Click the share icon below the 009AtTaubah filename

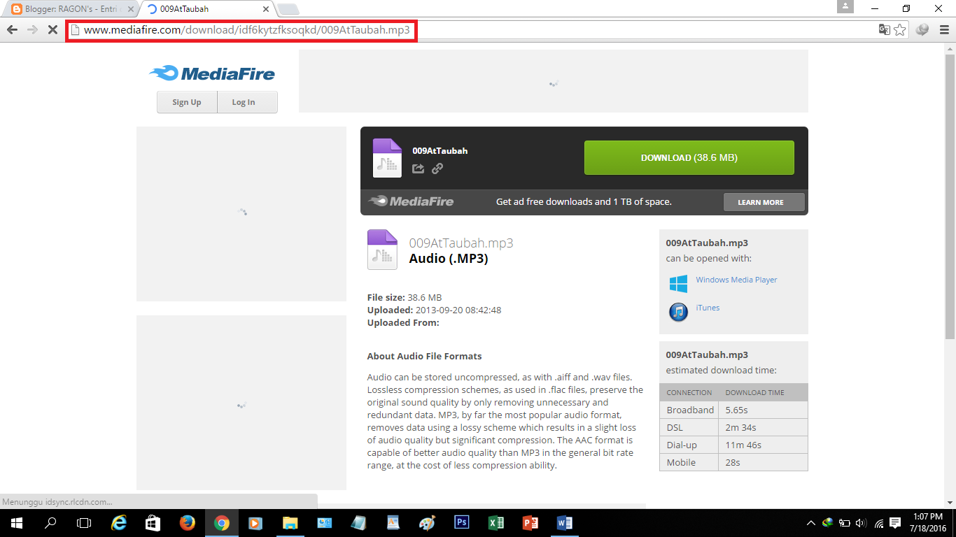pos(418,168)
